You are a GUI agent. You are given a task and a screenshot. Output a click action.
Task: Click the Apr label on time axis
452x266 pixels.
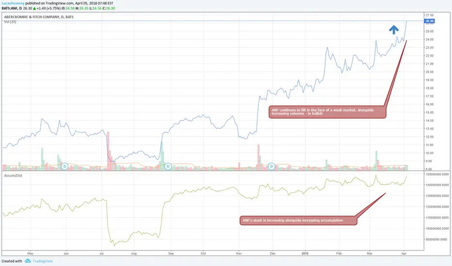point(404,253)
